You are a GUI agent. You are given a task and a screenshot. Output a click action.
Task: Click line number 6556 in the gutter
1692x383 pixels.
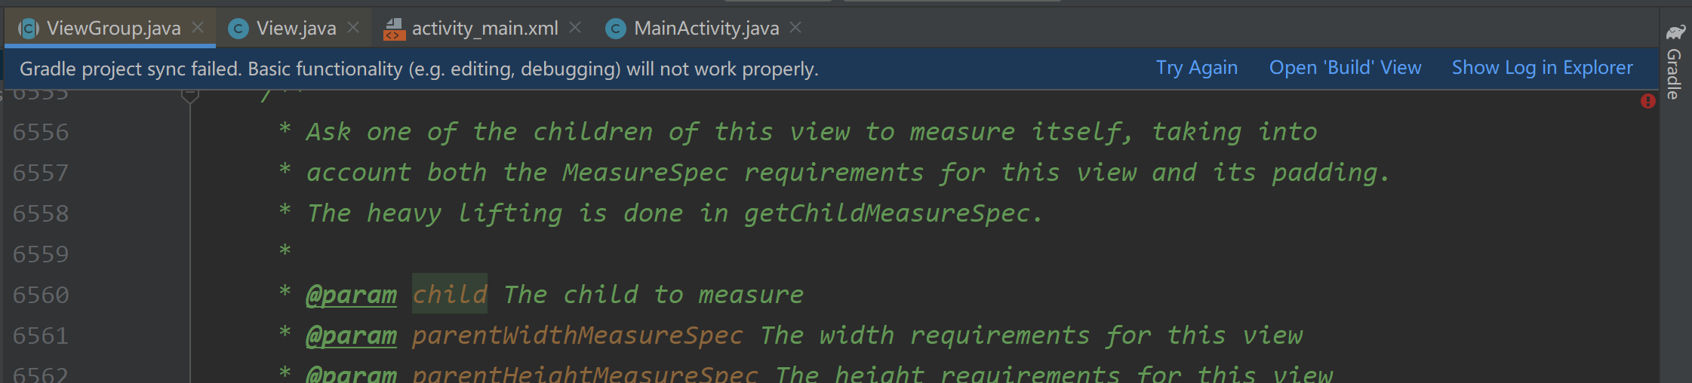41,133
